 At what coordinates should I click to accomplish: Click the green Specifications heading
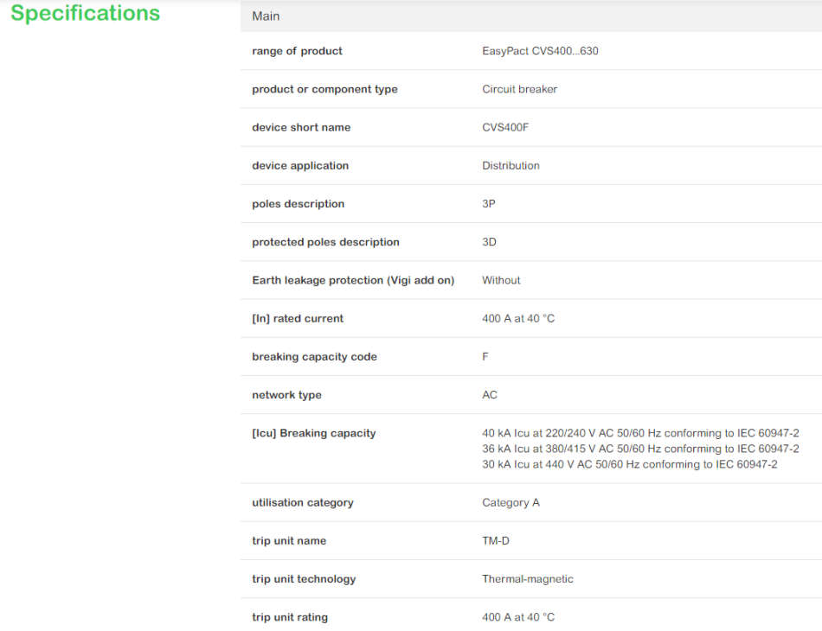[85, 14]
